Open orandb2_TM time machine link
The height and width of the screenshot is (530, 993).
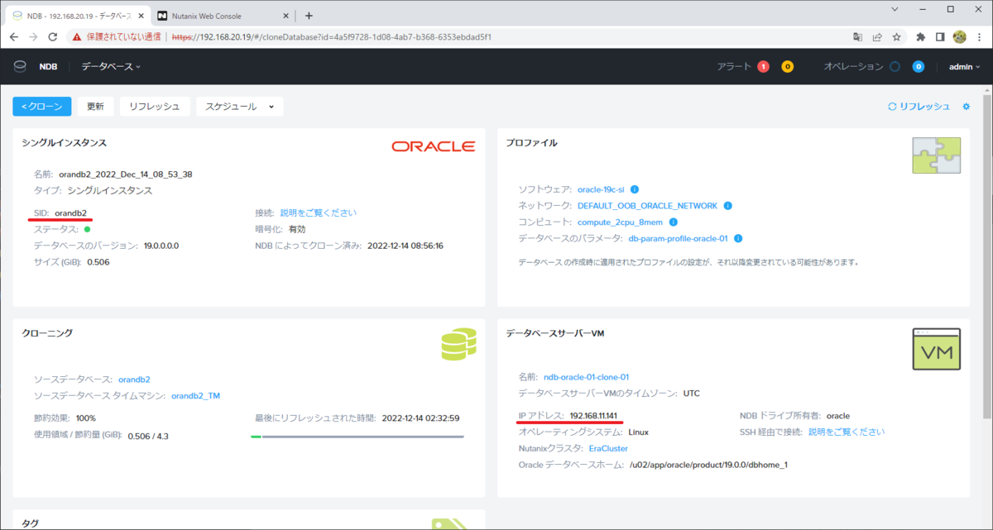click(x=195, y=396)
